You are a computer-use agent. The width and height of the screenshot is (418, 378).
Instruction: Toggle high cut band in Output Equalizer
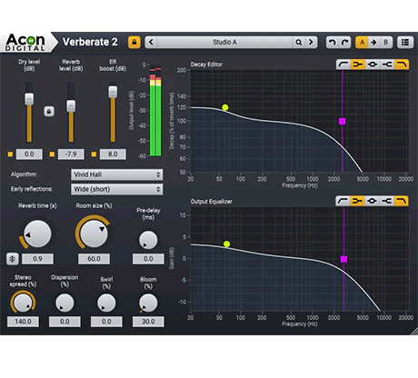[x=402, y=201]
